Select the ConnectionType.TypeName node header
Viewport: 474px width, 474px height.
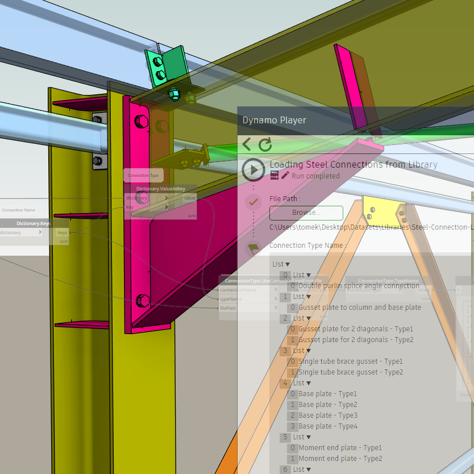coord(388,281)
